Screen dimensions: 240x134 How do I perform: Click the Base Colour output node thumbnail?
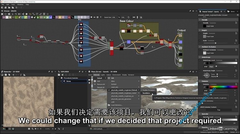(180, 35)
